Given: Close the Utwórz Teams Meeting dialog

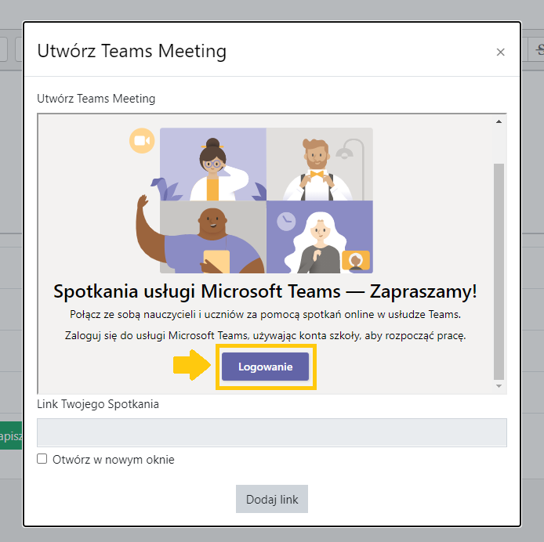Looking at the screenshot, I should coord(500,52).
